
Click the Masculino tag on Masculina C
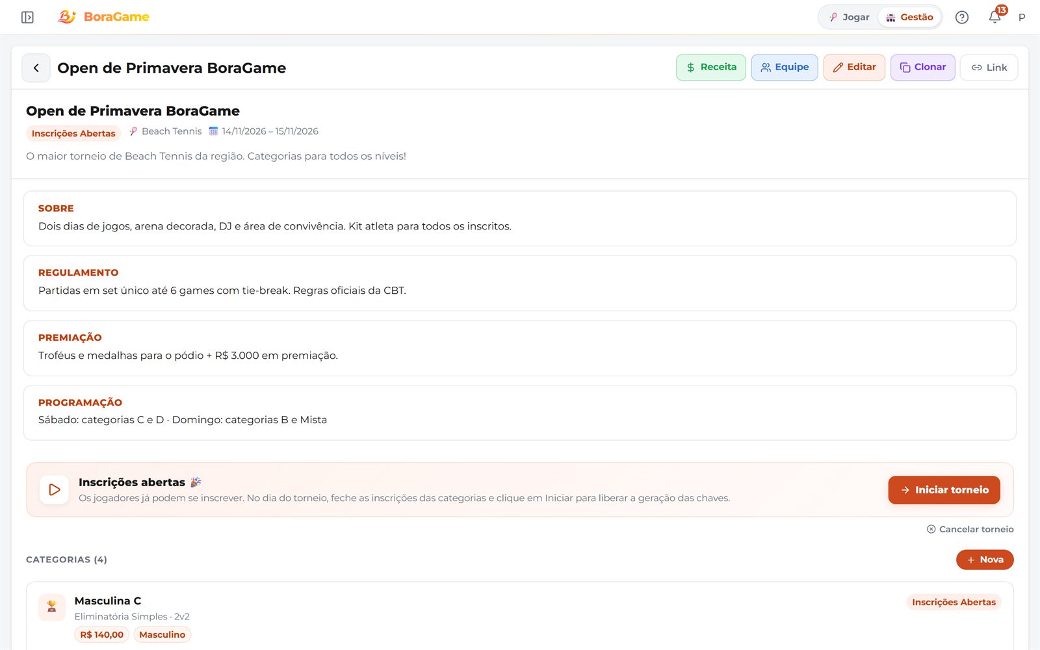162,635
